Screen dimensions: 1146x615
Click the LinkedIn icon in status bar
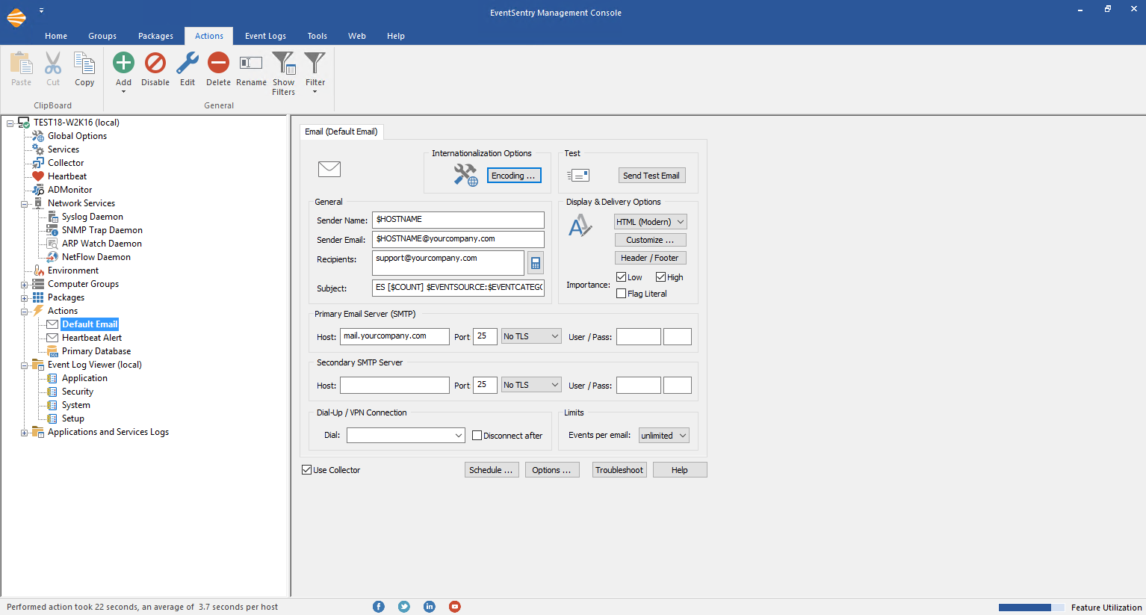[430, 607]
